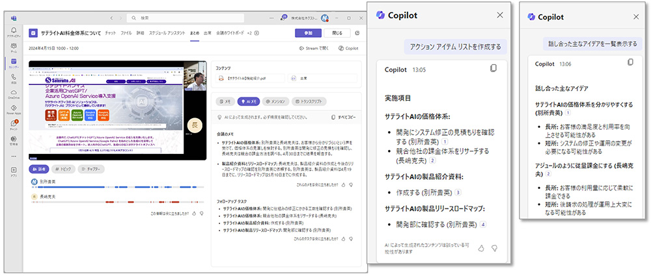Pop out the meeting window icon
Image resolution: width=651 pixels, height=276 pixels.
click(357, 33)
